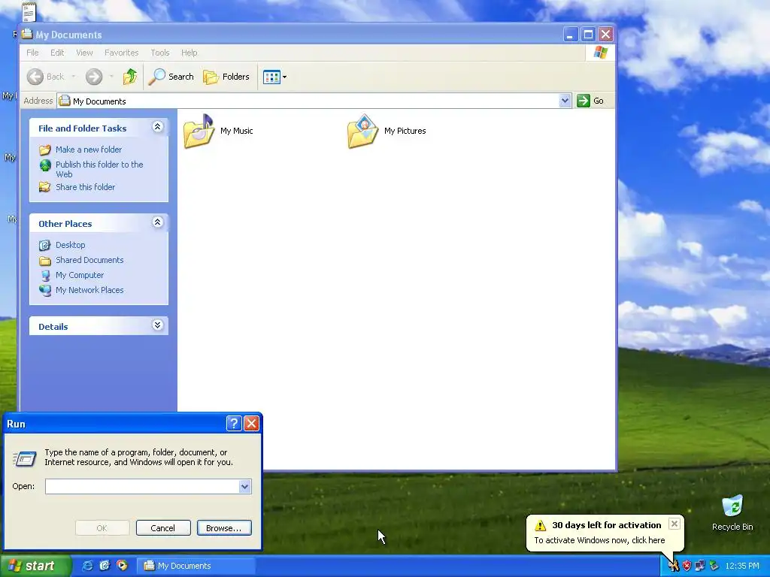Open the View menu

pyautogui.click(x=84, y=53)
